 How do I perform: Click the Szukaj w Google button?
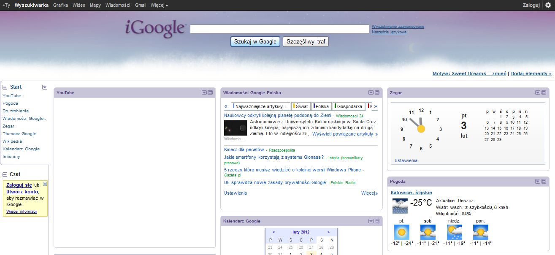(x=255, y=42)
